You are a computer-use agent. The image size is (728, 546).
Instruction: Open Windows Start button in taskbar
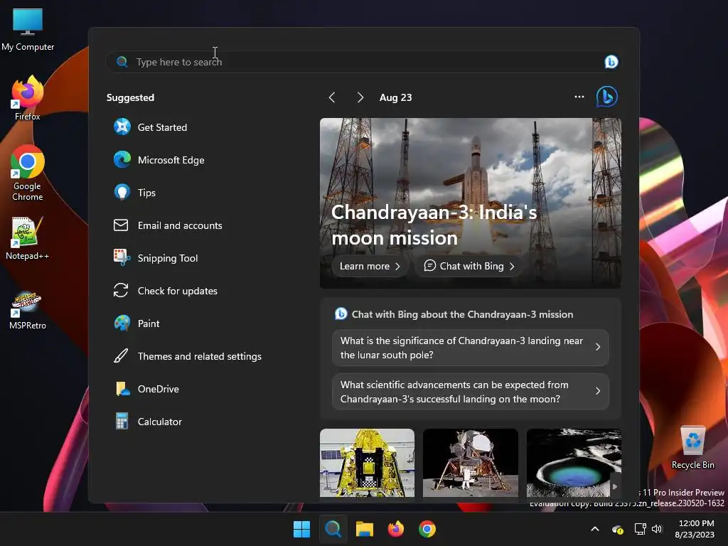[301, 529]
